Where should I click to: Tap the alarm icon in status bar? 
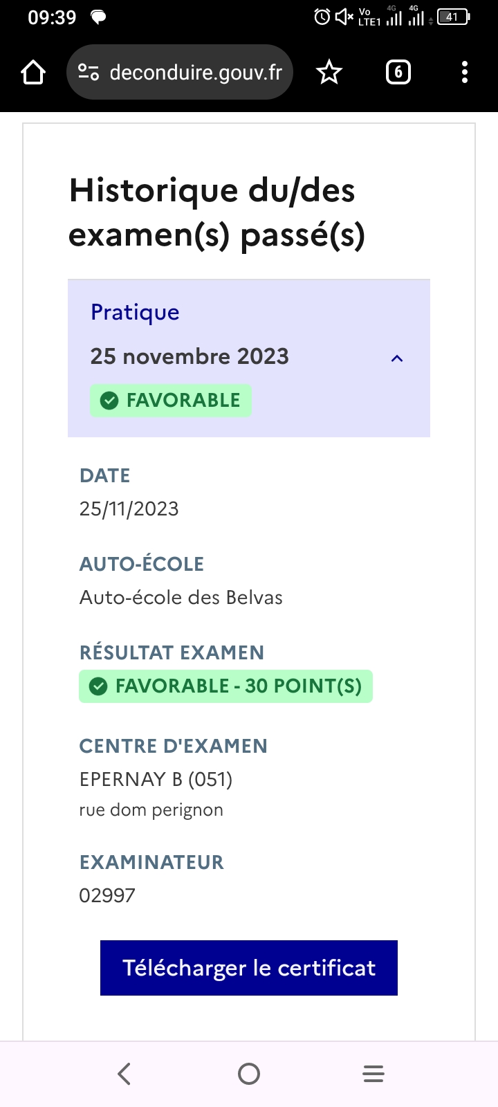322,17
